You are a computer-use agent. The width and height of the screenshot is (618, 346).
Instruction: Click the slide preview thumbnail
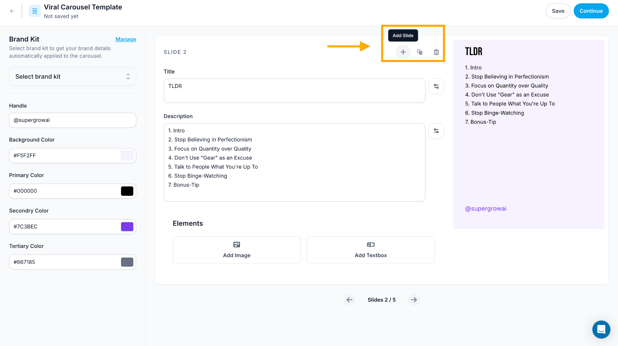[x=528, y=134]
